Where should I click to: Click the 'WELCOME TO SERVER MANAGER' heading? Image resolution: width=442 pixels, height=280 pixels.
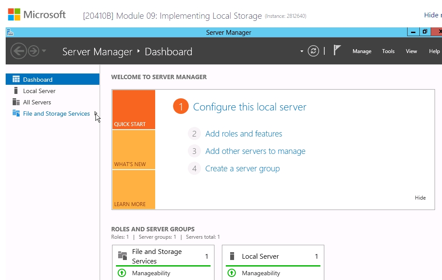click(x=159, y=77)
